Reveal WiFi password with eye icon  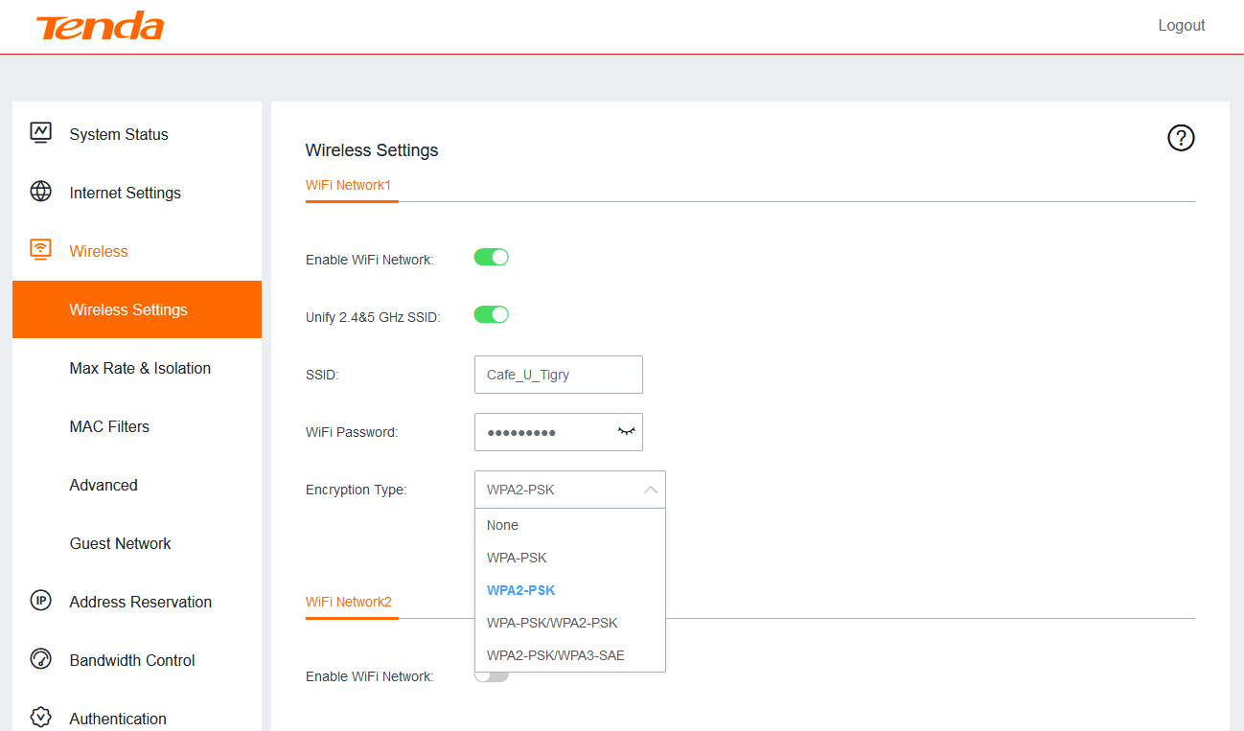(x=626, y=431)
